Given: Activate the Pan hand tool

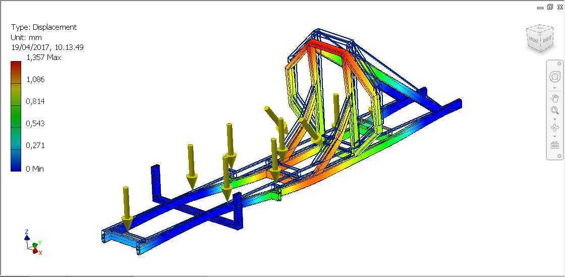Looking at the screenshot, I should [554, 98].
